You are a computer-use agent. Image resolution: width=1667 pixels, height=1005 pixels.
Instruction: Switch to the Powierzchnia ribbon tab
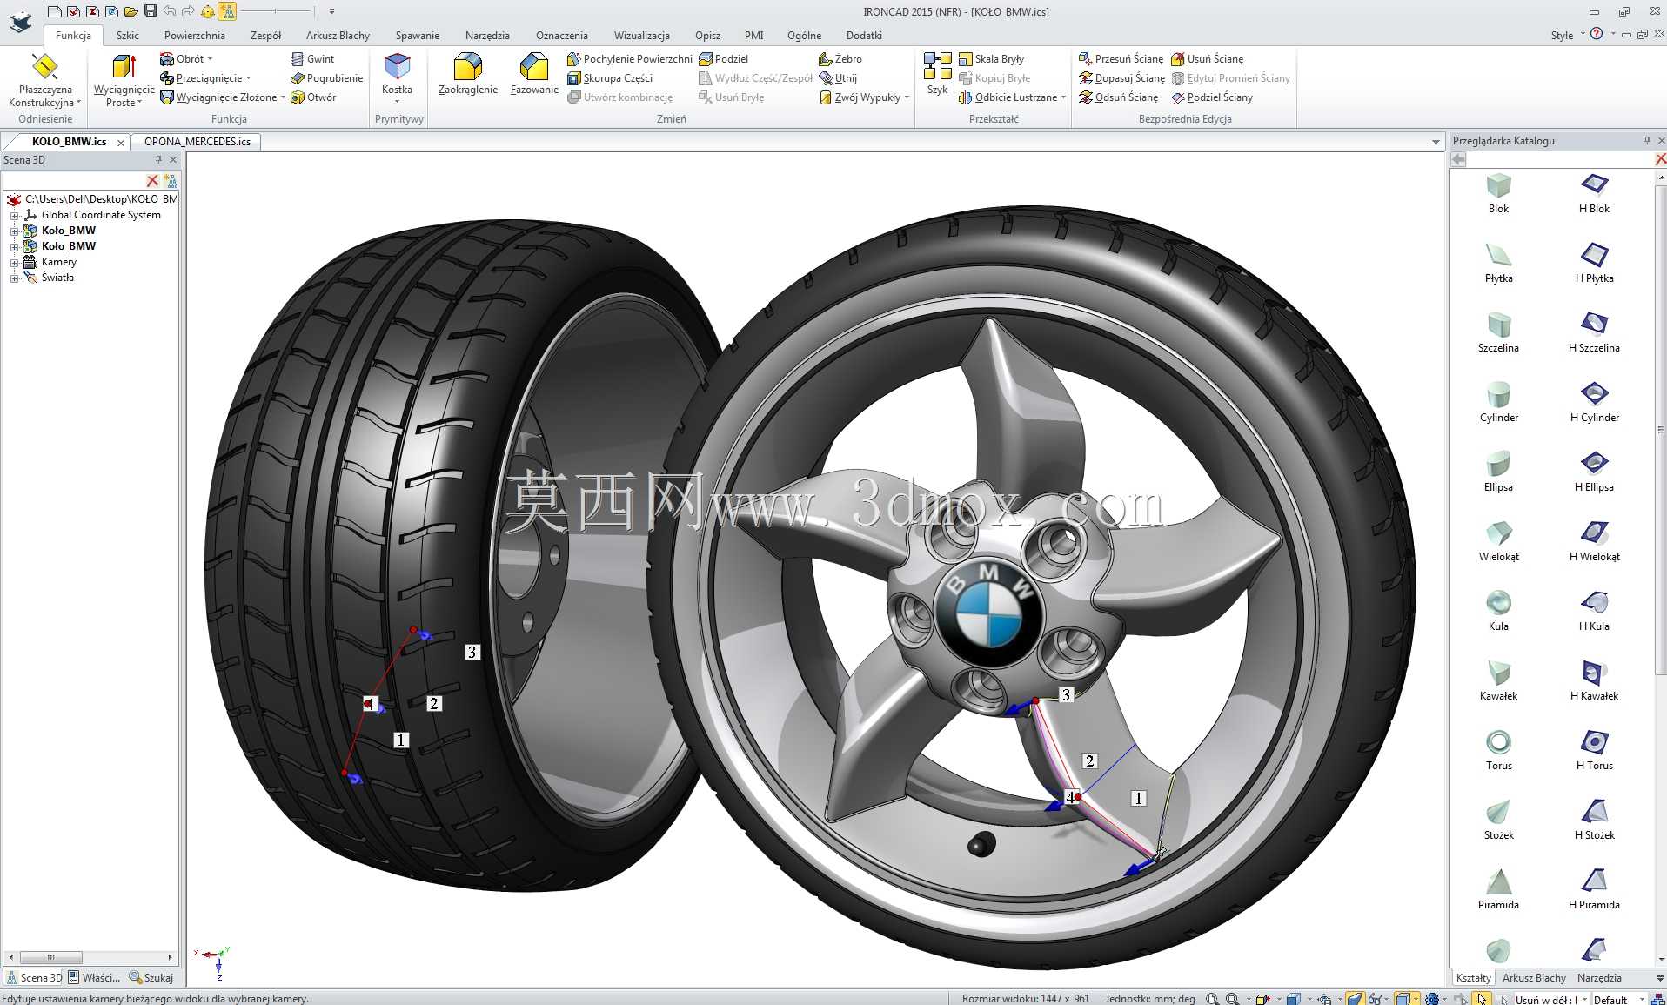click(x=195, y=36)
